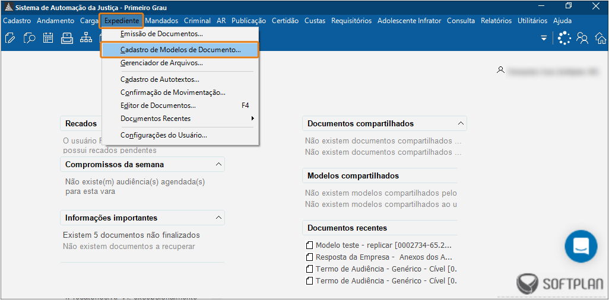Click Não existem documentos a recuperar text
609x300 pixels.
[x=129, y=246]
